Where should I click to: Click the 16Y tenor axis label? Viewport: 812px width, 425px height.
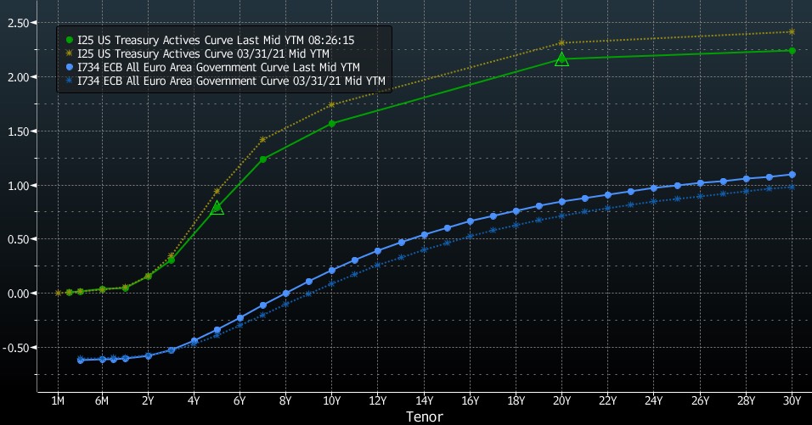point(471,400)
